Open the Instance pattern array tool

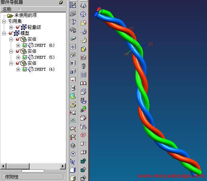pyautogui.click(x=83, y=75)
